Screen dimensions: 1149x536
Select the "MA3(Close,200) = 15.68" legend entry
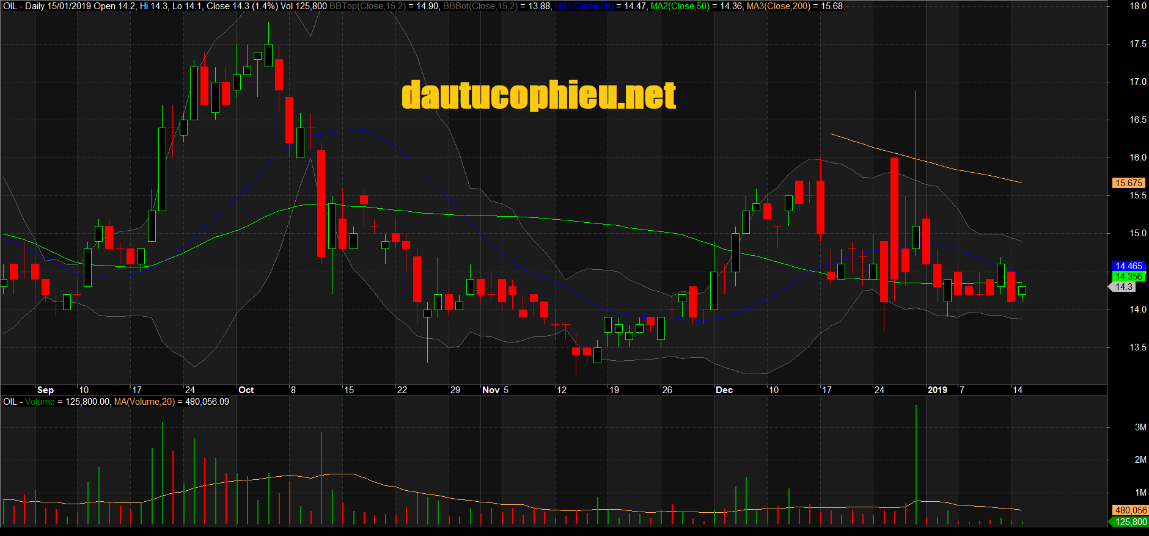tap(795, 6)
